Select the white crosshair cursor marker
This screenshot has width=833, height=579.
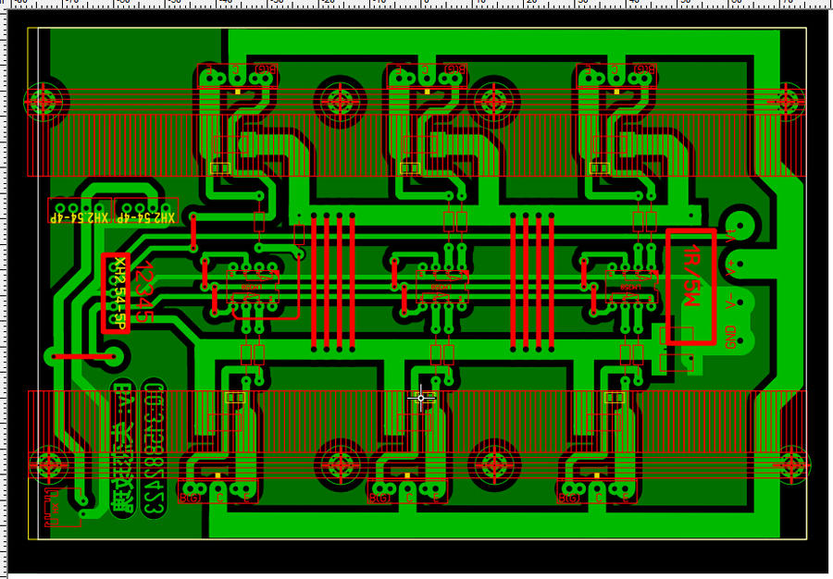point(422,398)
